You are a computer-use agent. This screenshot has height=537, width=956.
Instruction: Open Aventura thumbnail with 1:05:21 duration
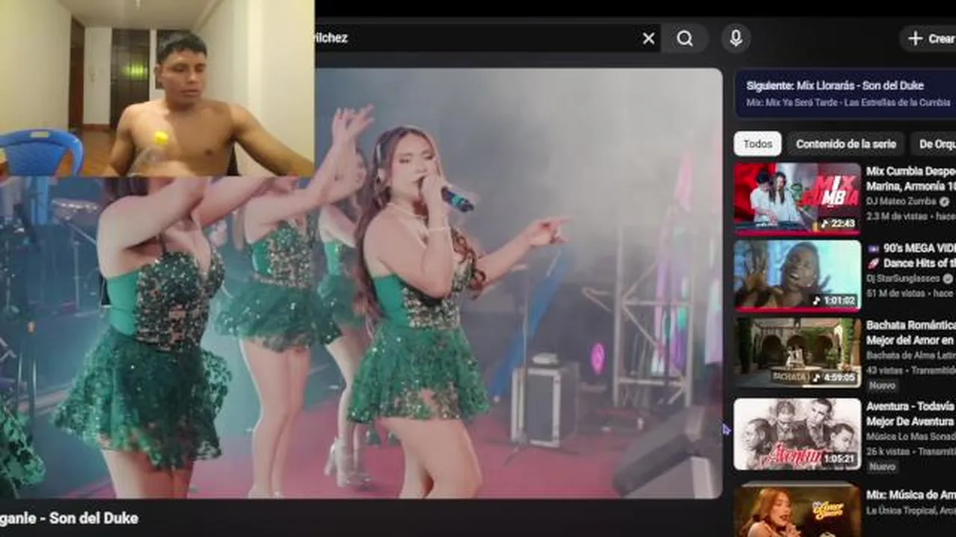(797, 434)
